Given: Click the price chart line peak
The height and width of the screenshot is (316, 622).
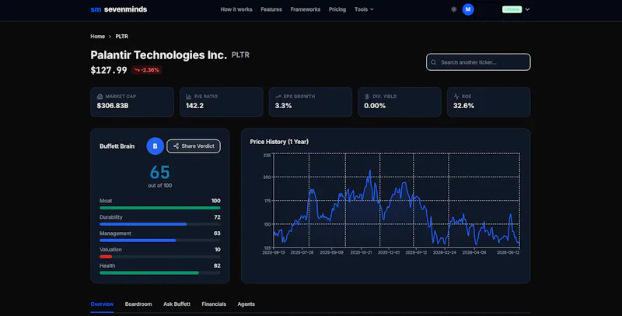Looking at the screenshot, I should pos(370,171).
